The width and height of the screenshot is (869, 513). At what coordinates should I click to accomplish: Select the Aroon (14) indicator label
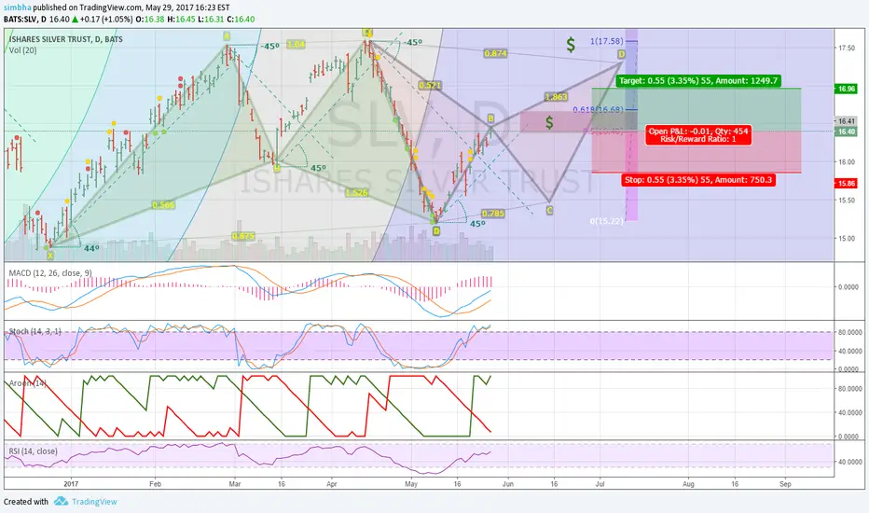point(28,383)
